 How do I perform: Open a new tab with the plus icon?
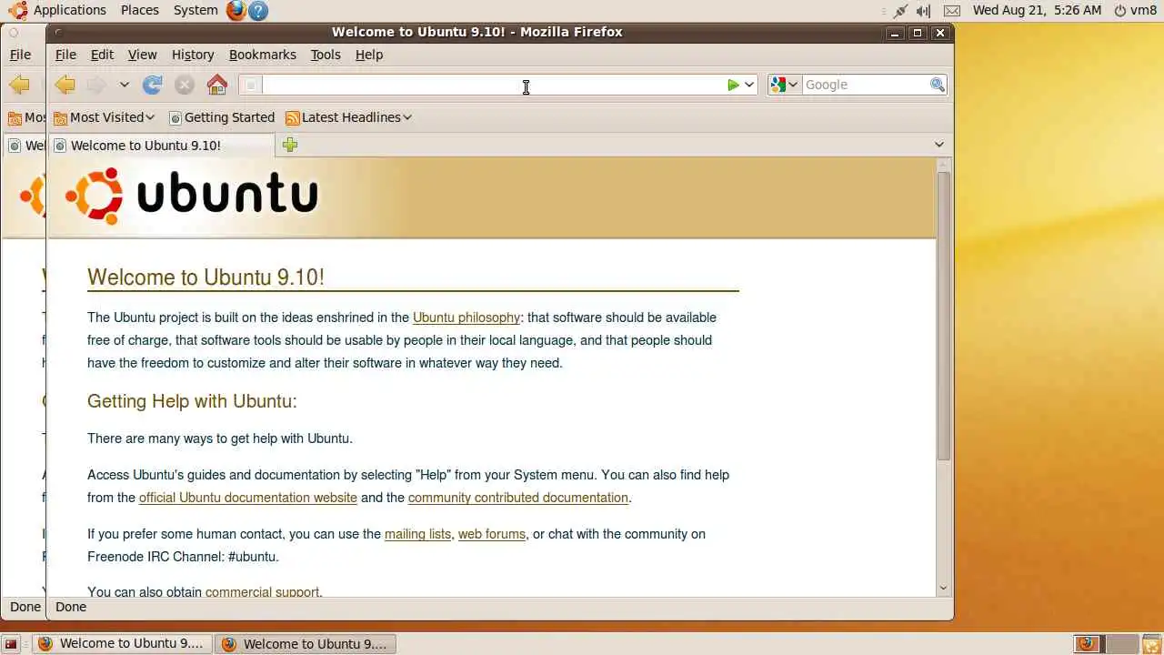(290, 145)
